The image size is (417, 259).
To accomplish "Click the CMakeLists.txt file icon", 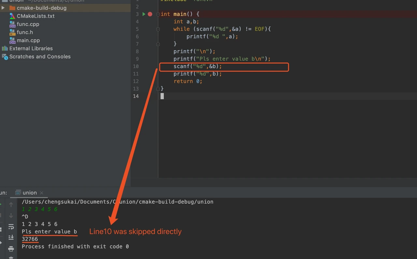I will (x=12, y=16).
